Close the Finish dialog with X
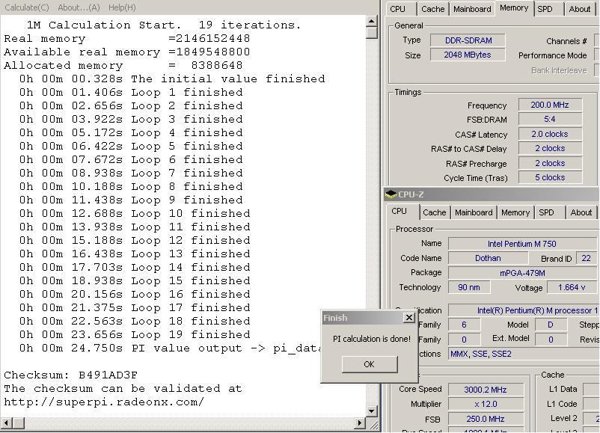The image size is (600, 433). (x=409, y=318)
